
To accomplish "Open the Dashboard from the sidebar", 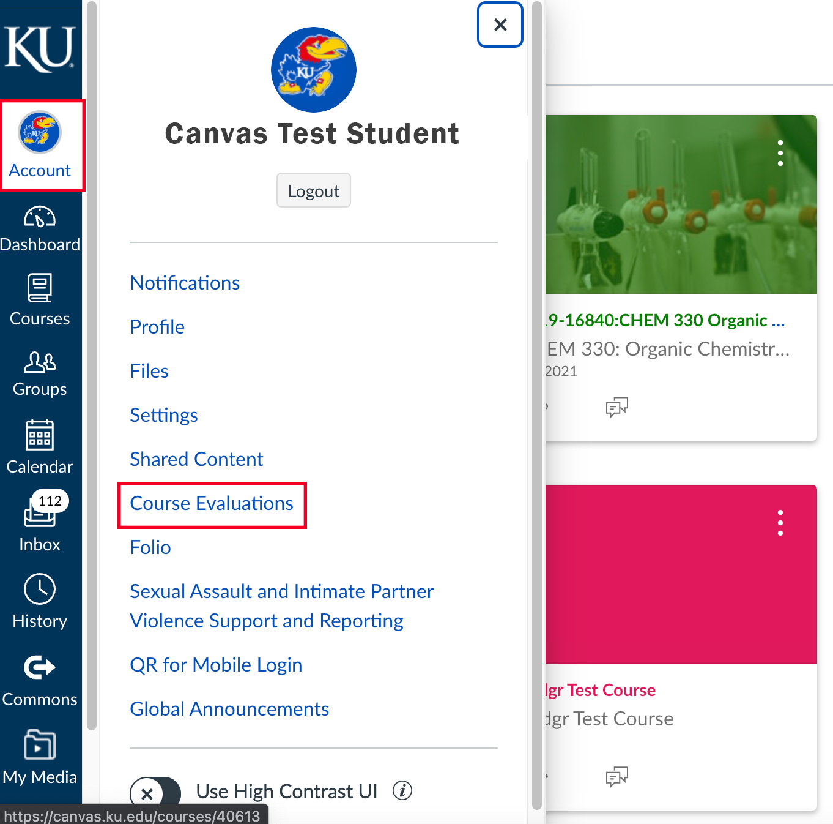I will 40,227.
